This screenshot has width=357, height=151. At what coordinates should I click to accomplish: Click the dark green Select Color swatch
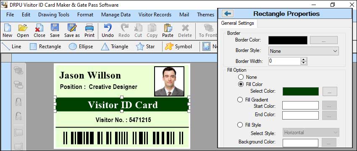[301, 91]
